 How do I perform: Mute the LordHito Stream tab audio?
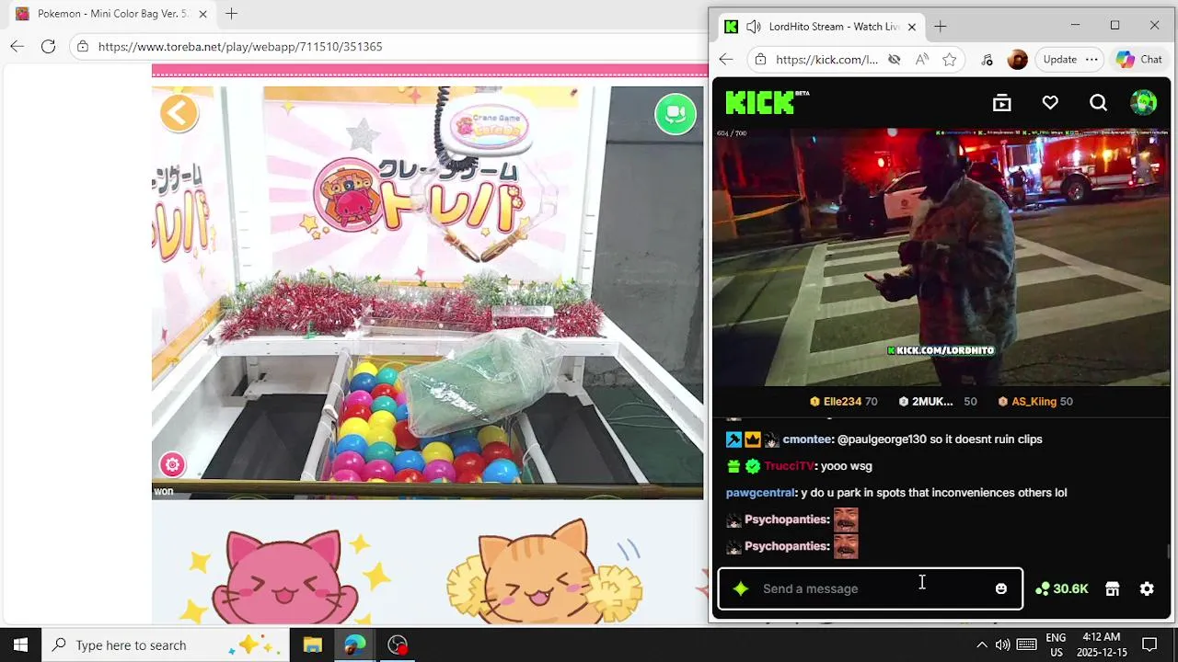(x=754, y=27)
